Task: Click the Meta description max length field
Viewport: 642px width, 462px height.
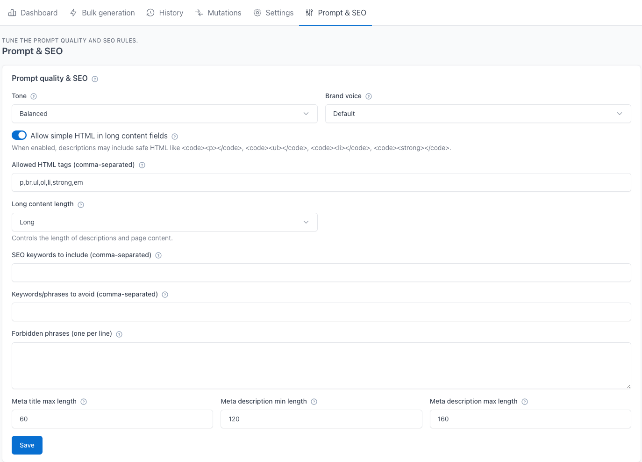Action: pos(530,419)
